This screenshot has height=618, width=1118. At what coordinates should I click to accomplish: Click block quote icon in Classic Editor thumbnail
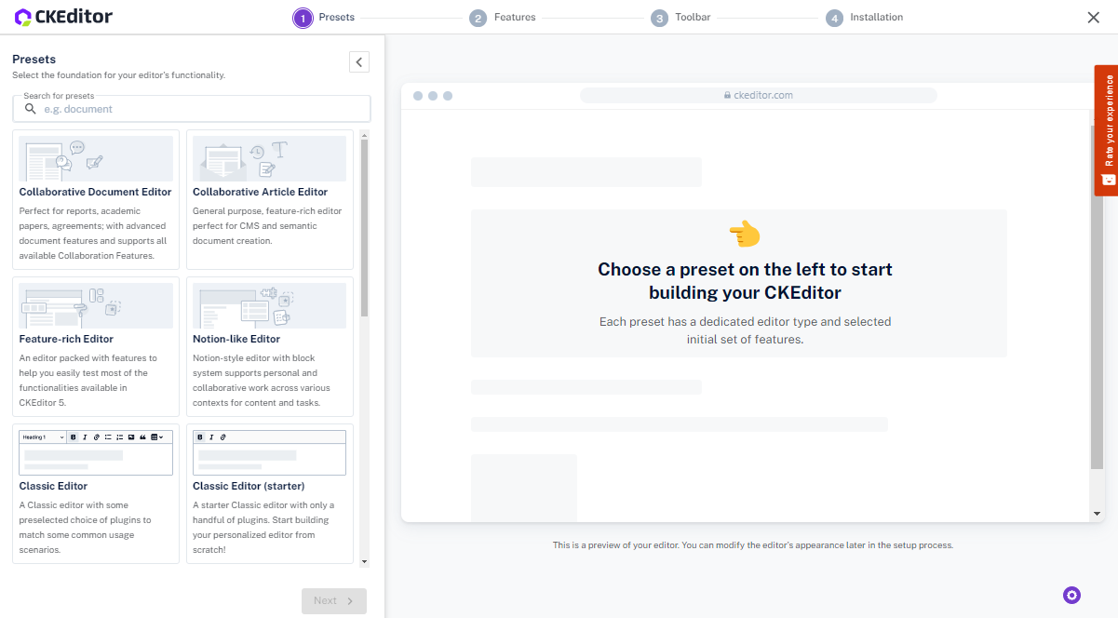pos(142,437)
